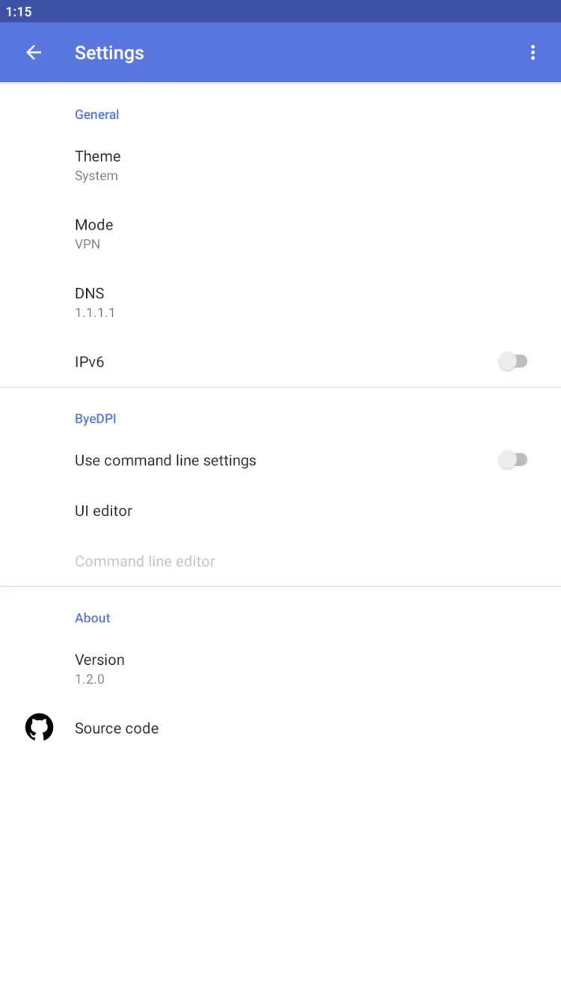
Task: Tap the back arrow in the header
Action: click(34, 52)
